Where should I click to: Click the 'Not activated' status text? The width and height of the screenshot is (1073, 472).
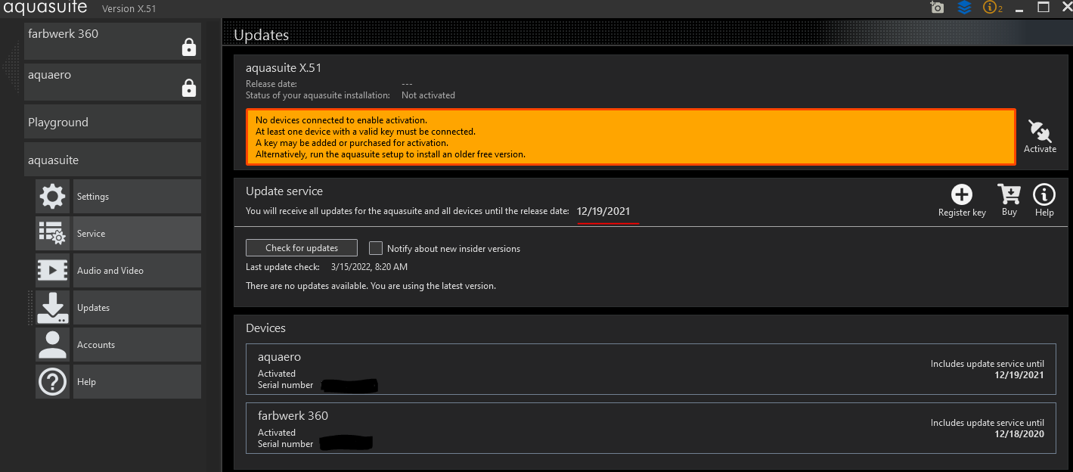pyautogui.click(x=428, y=95)
